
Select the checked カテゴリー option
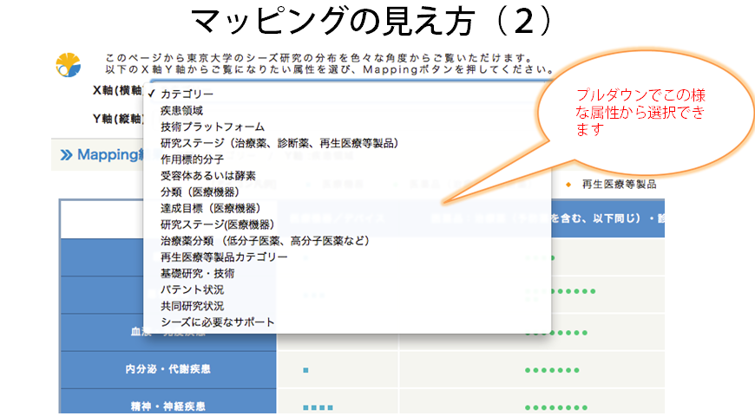pyautogui.click(x=187, y=94)
